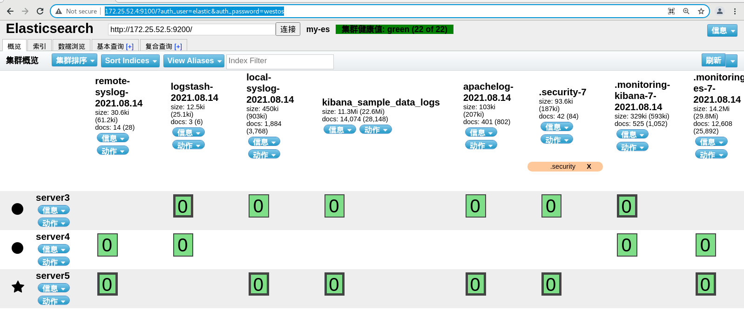744x317 pixels.
Task: Switch to the 基本查询 basic query tab
Action: pyautogui.click(x=110, y=46)
